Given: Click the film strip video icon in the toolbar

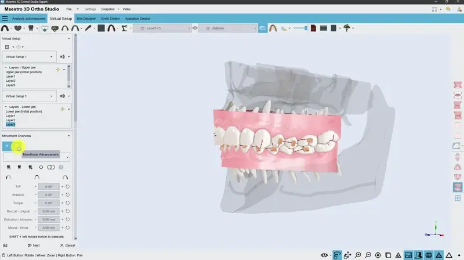Looking at the screenshot, I should click(324, 28).
